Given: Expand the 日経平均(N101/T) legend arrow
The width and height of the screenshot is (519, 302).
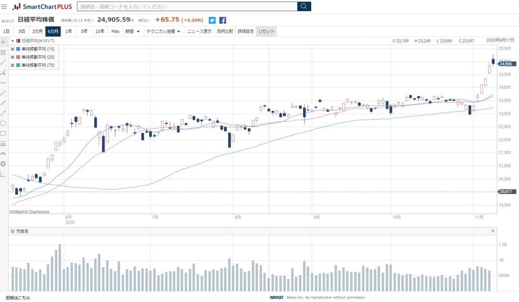Looking at the screenshot, I should click(12, 41).
